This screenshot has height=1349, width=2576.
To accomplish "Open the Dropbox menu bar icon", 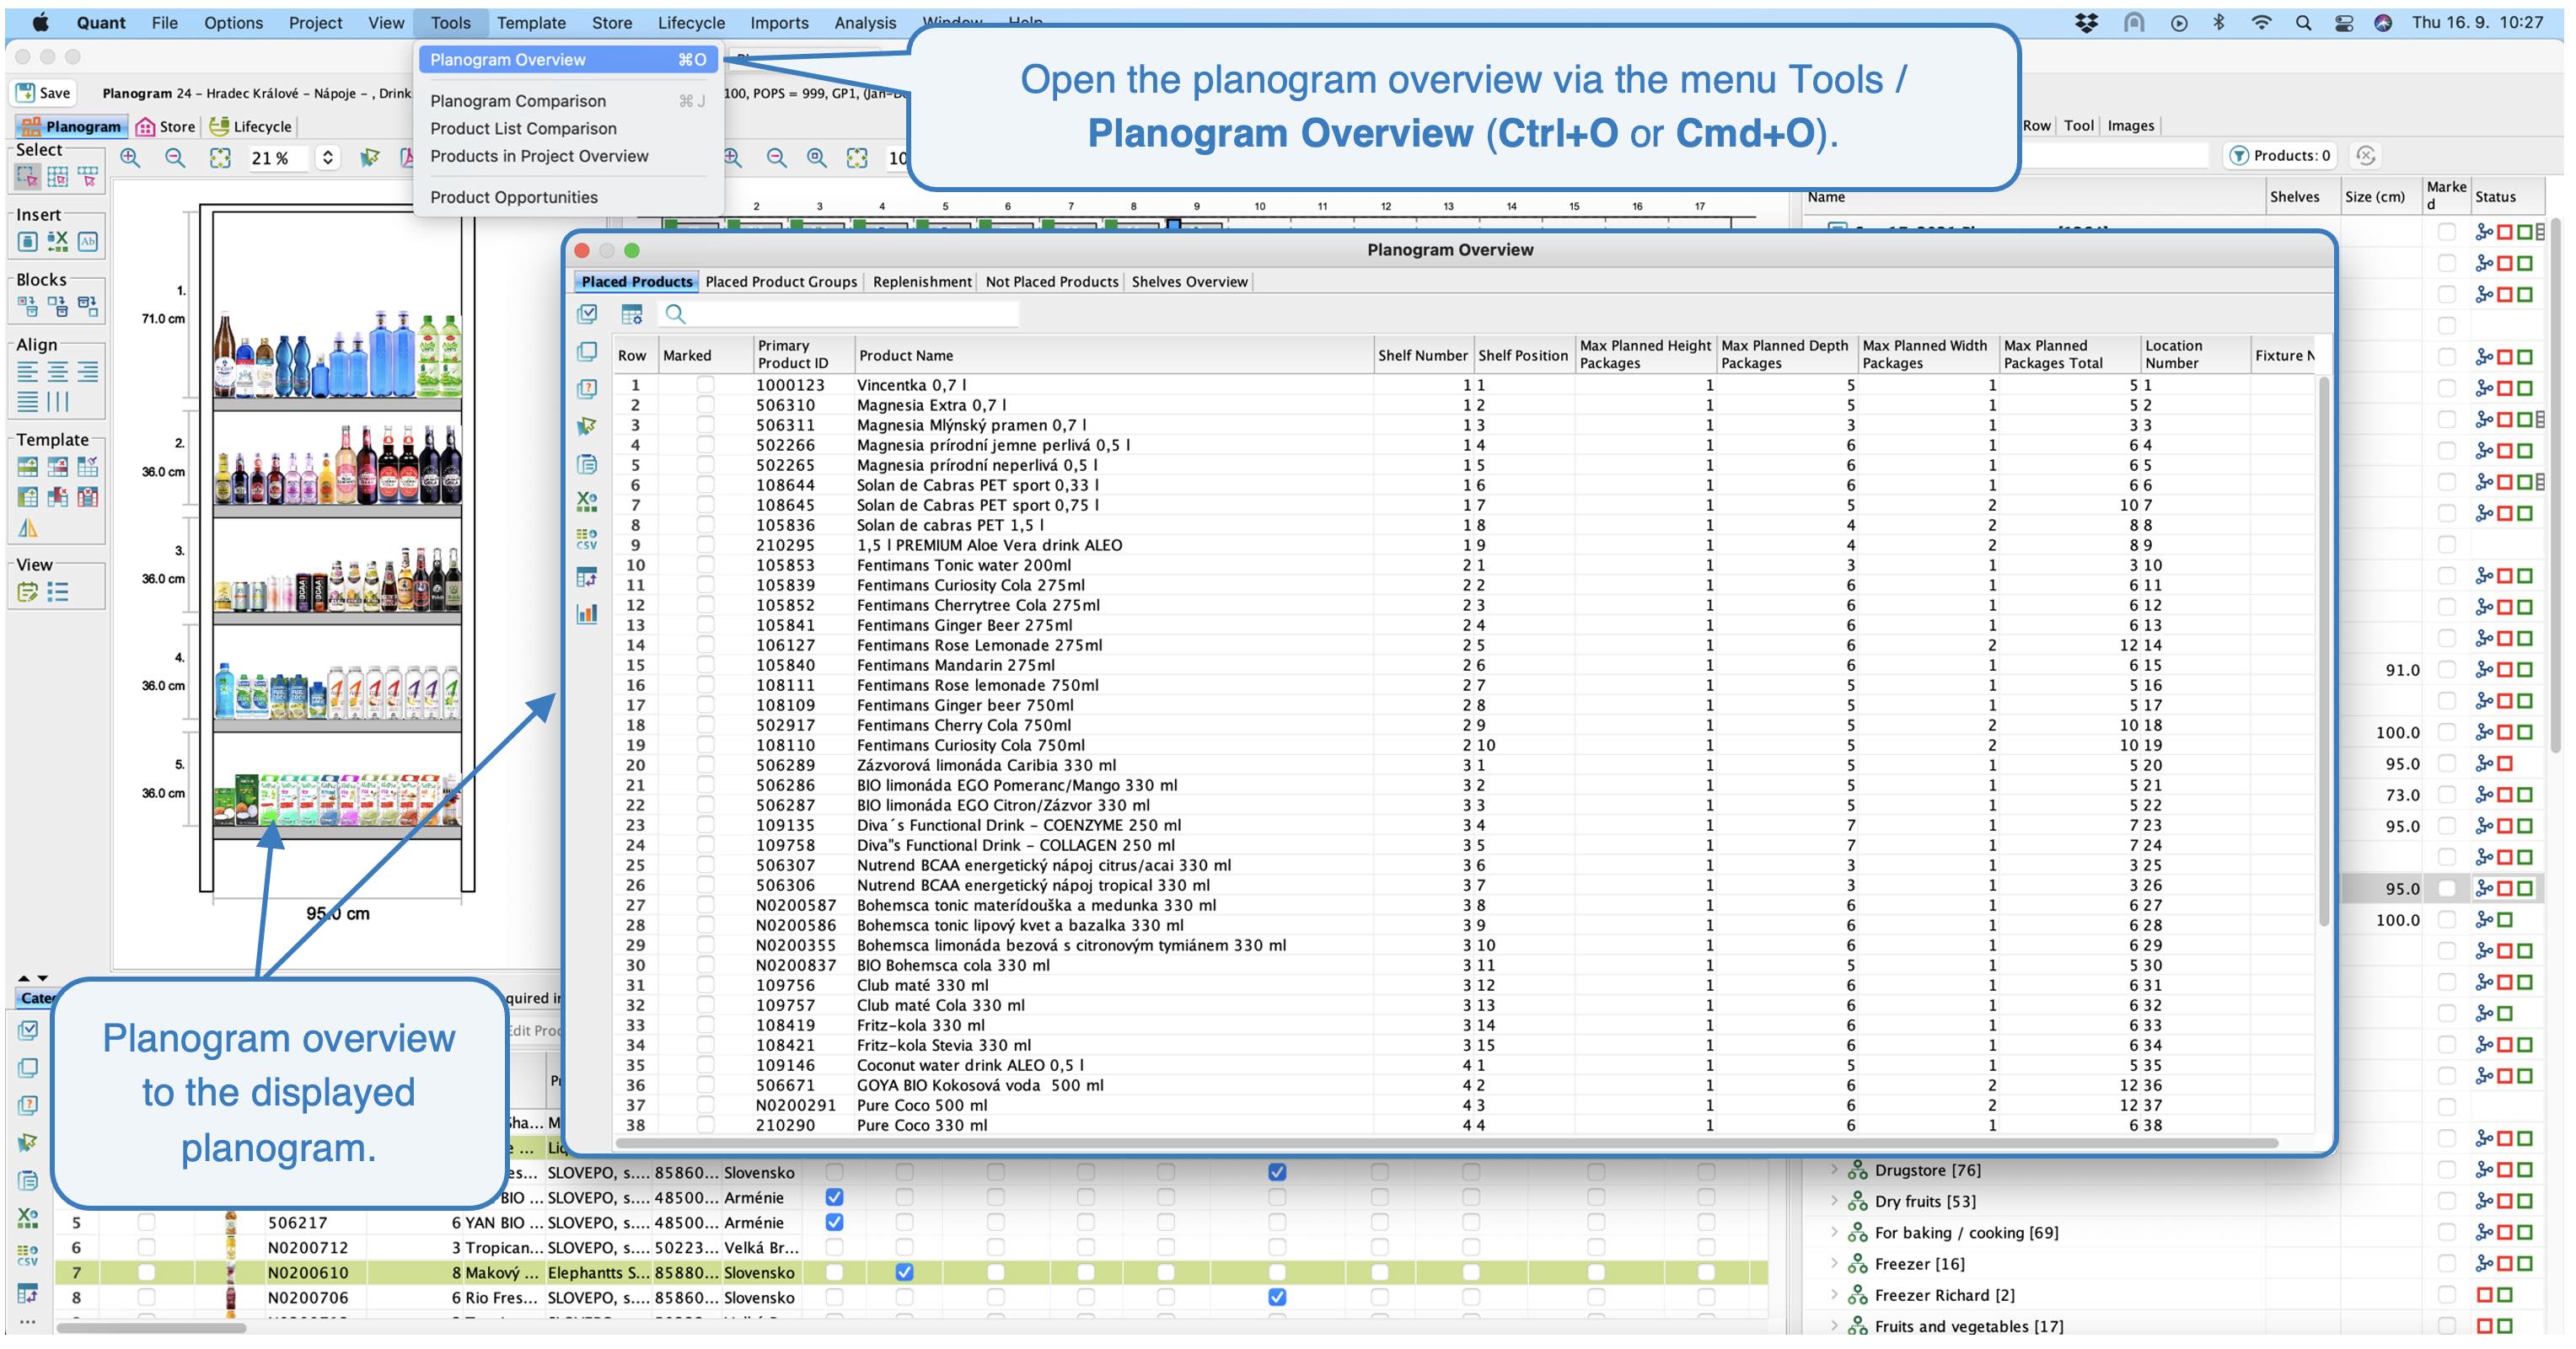I will [x=2087, y=22].
